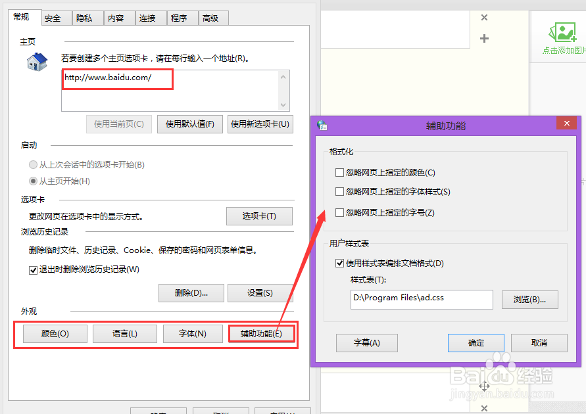586x414 pixels.
Task: Enable 忽略网页上指定的字体样式 checkbox
Action: (x=341, y=192)
